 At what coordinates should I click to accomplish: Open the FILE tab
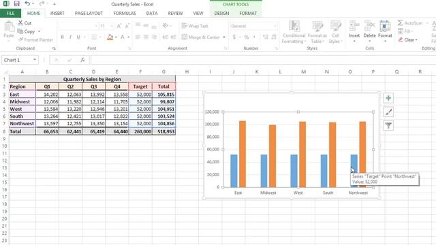click(x=10, y=13)
